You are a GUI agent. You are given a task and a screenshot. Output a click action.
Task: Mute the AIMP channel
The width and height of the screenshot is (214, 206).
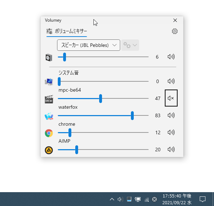point(171,149)
